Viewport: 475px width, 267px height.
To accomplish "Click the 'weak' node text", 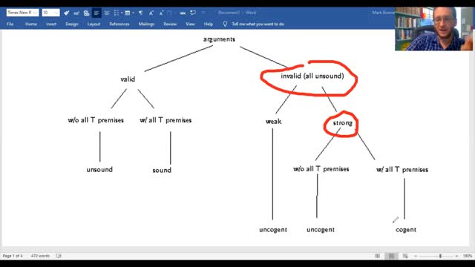I will click(274, 121).
